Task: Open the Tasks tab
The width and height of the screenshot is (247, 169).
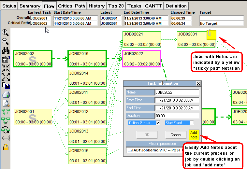Action: (134, 6)
